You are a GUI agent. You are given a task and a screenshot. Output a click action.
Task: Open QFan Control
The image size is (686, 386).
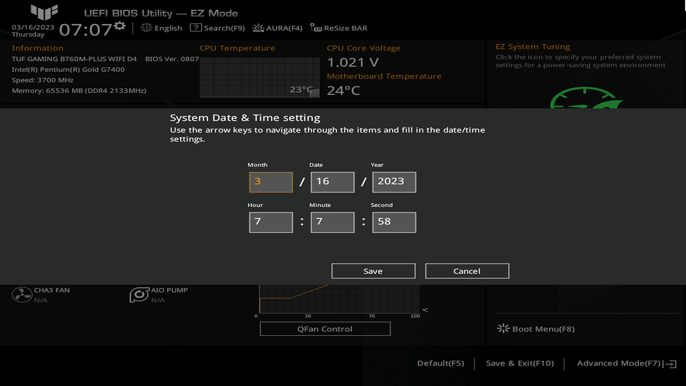click(325, 329)
